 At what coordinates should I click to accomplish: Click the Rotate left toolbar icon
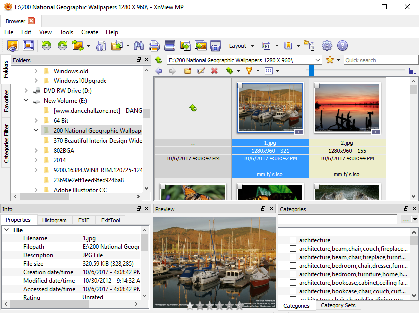click(46, 46)
